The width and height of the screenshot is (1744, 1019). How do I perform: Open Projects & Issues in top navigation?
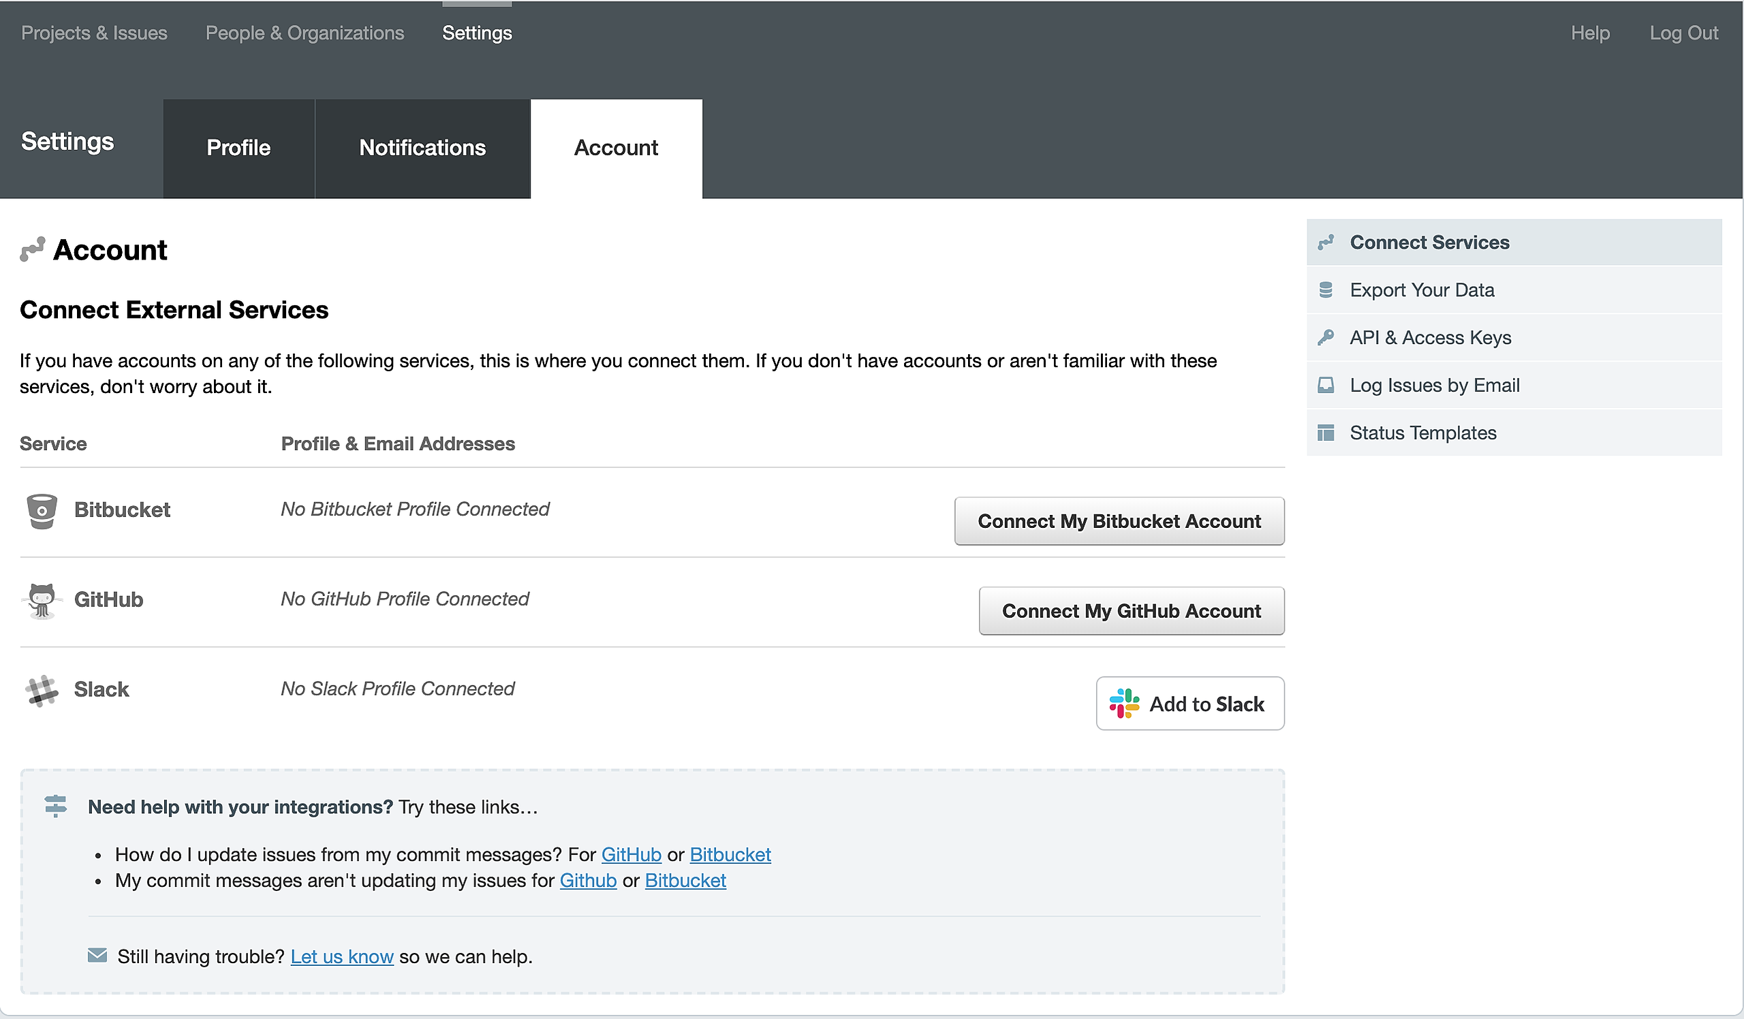[x=94, y=33]
